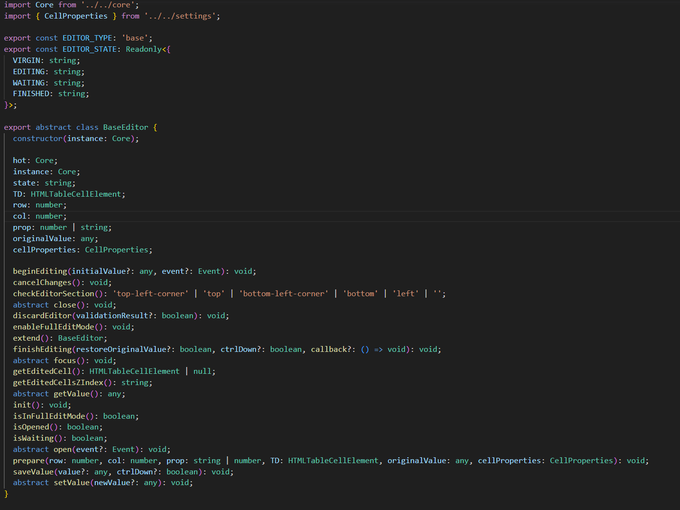Click the focus method name

point(65,361)
